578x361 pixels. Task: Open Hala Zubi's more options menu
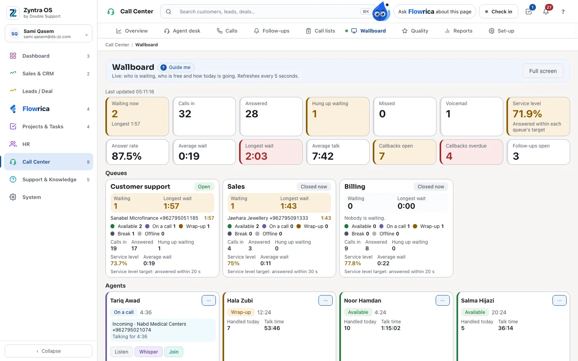(326, 301)
